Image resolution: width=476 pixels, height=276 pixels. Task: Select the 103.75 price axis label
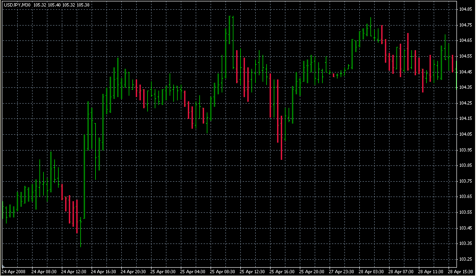(465, 181)
